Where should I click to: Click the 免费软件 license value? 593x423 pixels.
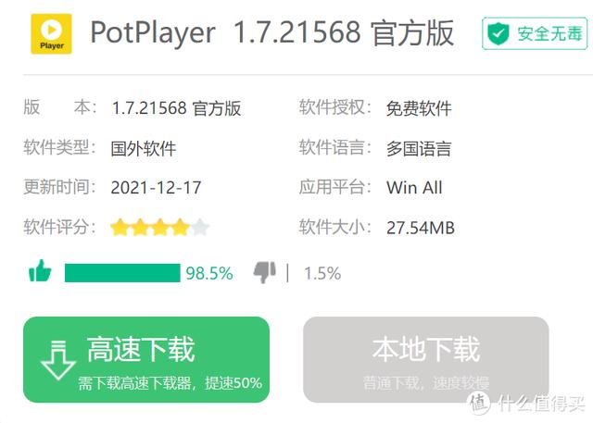click(419, 108)
